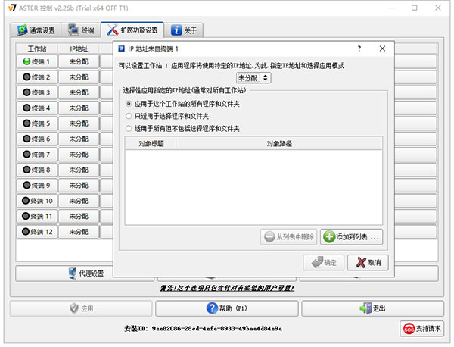This screenshot has height=347, width=454.
Task: Click the 退出 exit button
Action: (x=372, y=308)
